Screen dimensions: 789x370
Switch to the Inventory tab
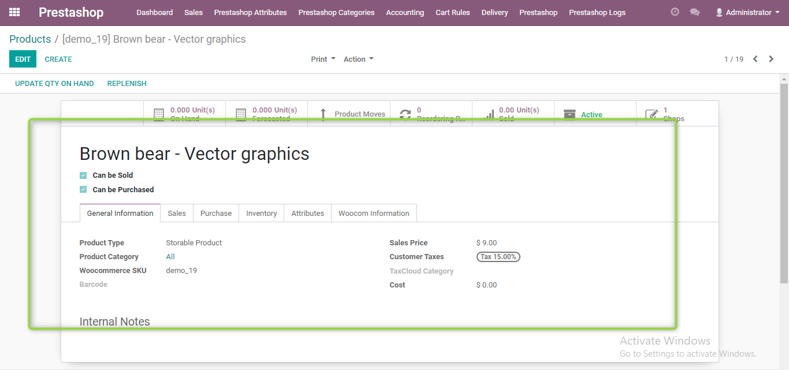pyautogui.click(x=262, y=213)
